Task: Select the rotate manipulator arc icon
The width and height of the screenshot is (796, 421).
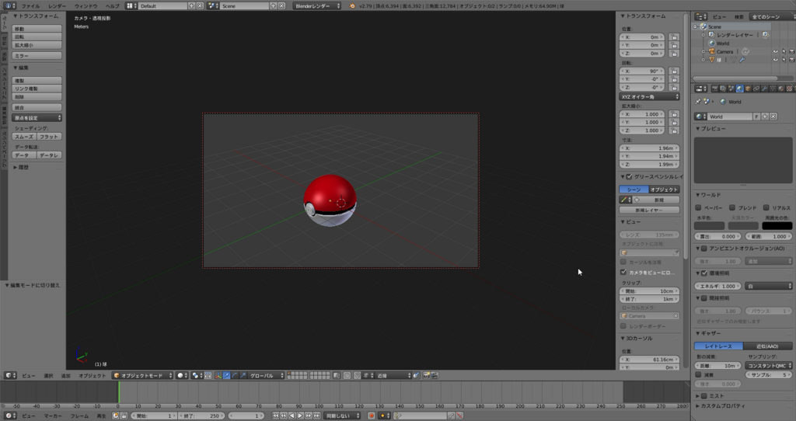Action: (x=234, y=375)
